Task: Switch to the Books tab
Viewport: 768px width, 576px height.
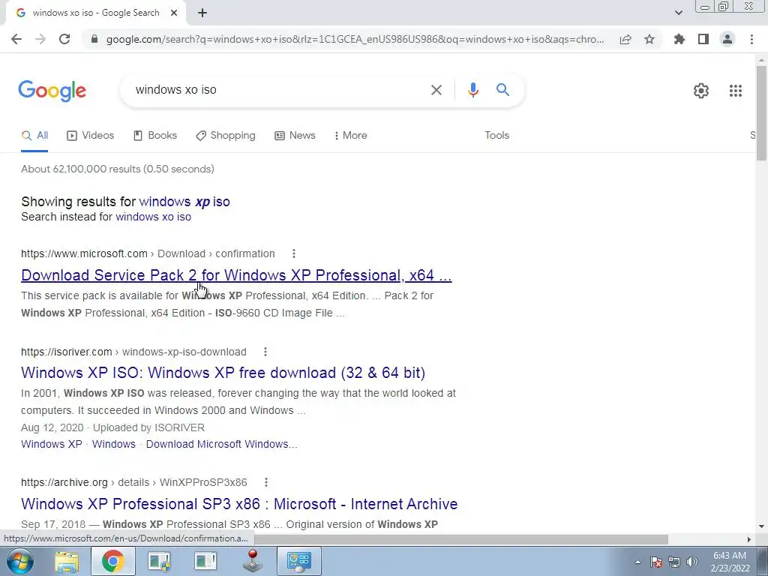Action: [155, 136]
